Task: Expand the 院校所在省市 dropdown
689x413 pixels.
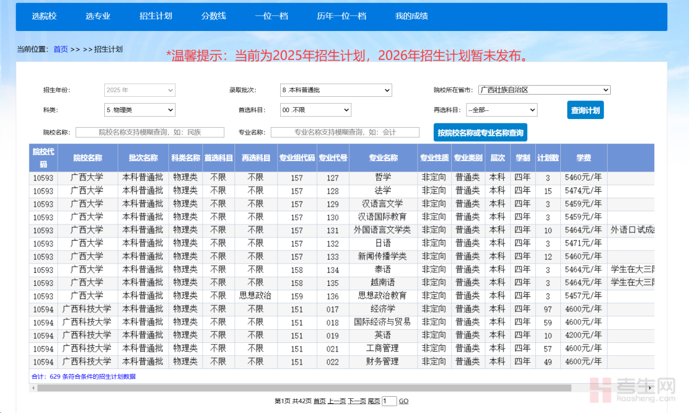Action: 545,90
